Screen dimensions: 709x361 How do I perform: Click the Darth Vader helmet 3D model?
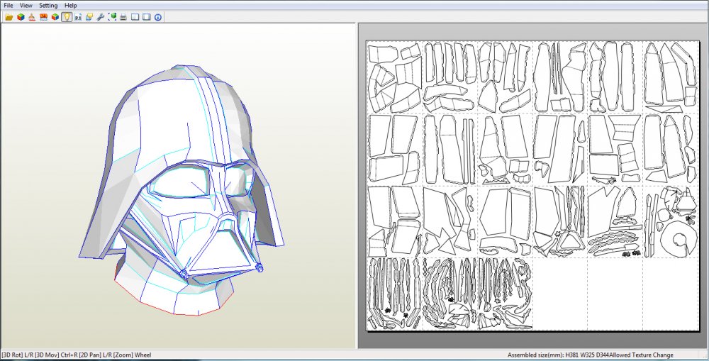pos(181,190)
